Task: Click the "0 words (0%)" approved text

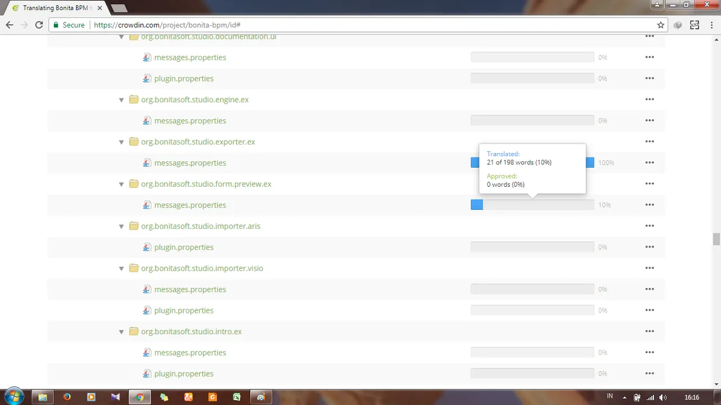Action: (x=506, y=184)
